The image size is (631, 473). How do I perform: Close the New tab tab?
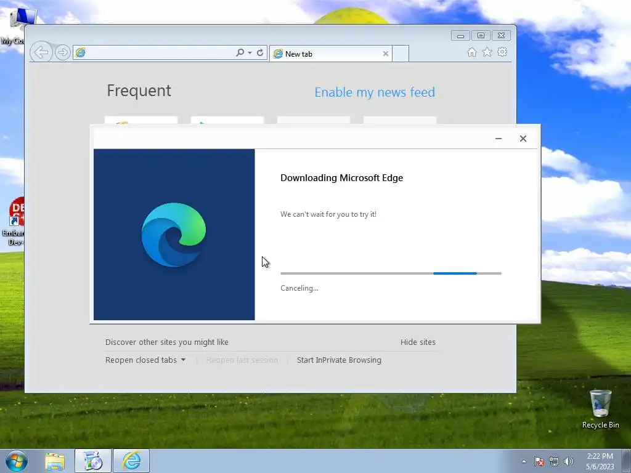[x=386, y=54]
